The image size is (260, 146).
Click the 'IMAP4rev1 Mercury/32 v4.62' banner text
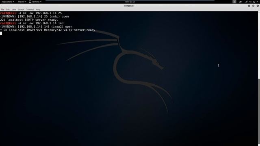tap(50, 30)
